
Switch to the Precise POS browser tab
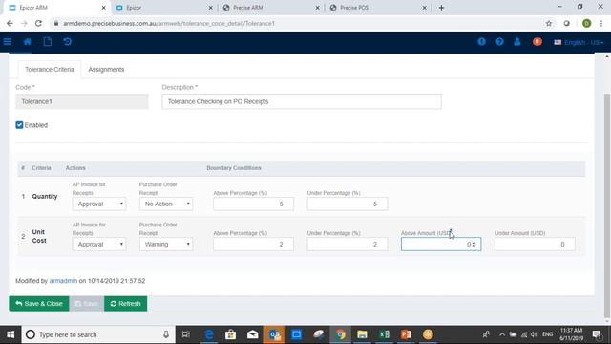[x=377, y=8]
